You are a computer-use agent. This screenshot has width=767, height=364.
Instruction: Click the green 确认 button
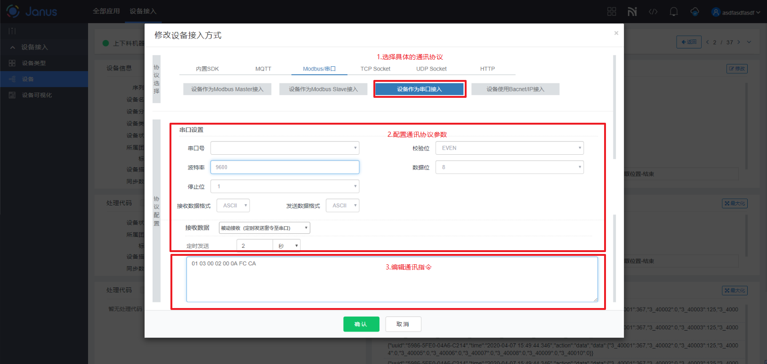(361, 324)
